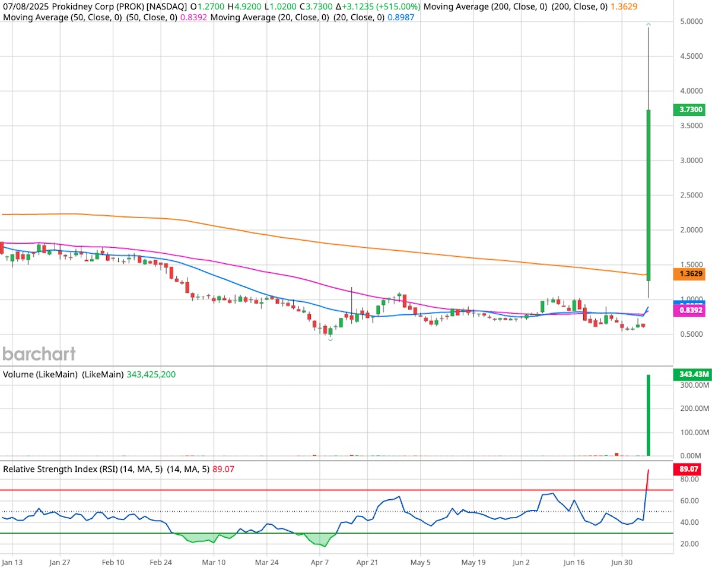The image size is (712, 571).
Task: Click the 4.5000 price axis label
Action: pos(692,56)
